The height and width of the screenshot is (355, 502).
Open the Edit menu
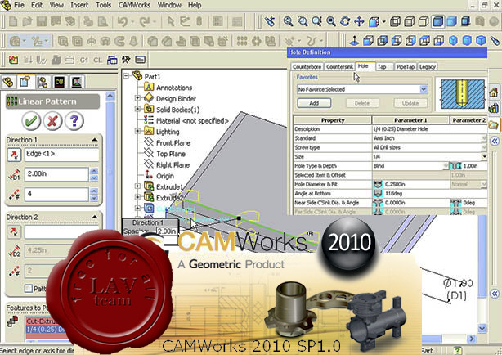[x=37, y=5]
